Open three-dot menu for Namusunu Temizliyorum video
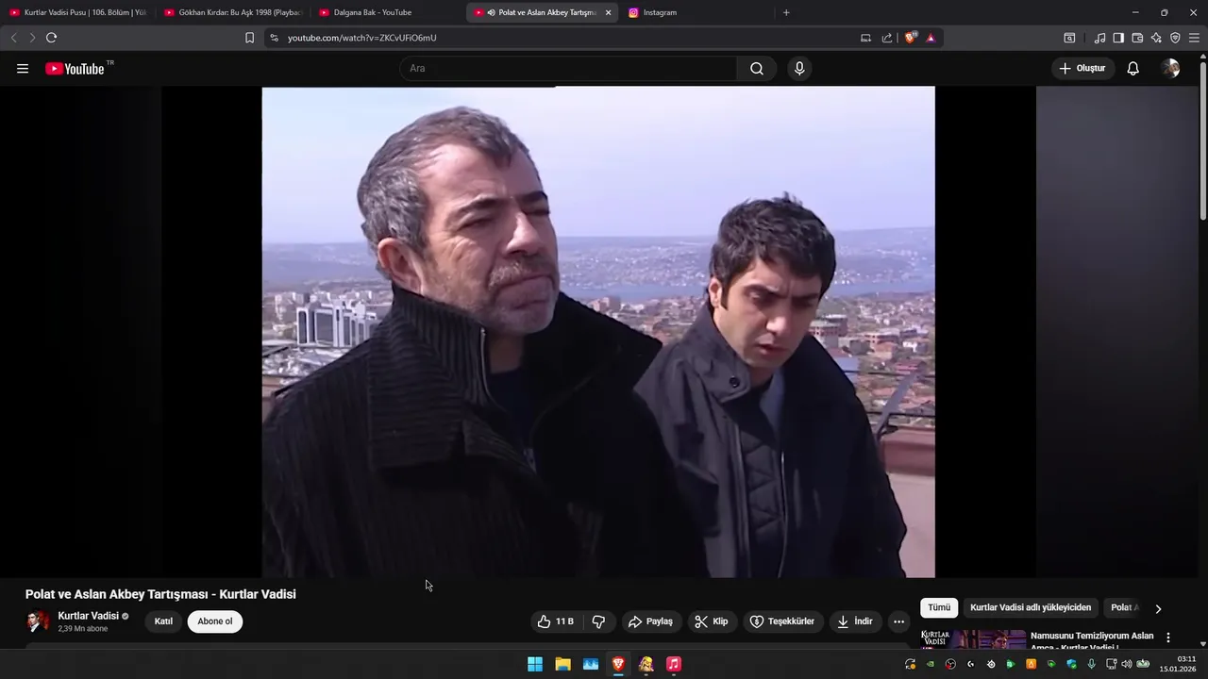The height and width of the screenshot is (679, 1208). 1168,638
